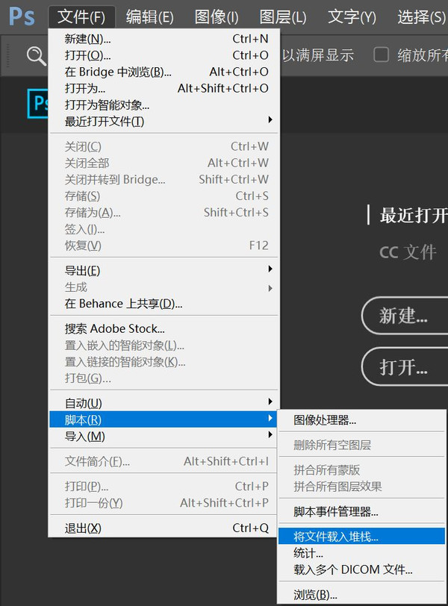448x606 pixels.
Task: Click the Photoshop Ps logo in menu bar
Action: coord(22,16)
